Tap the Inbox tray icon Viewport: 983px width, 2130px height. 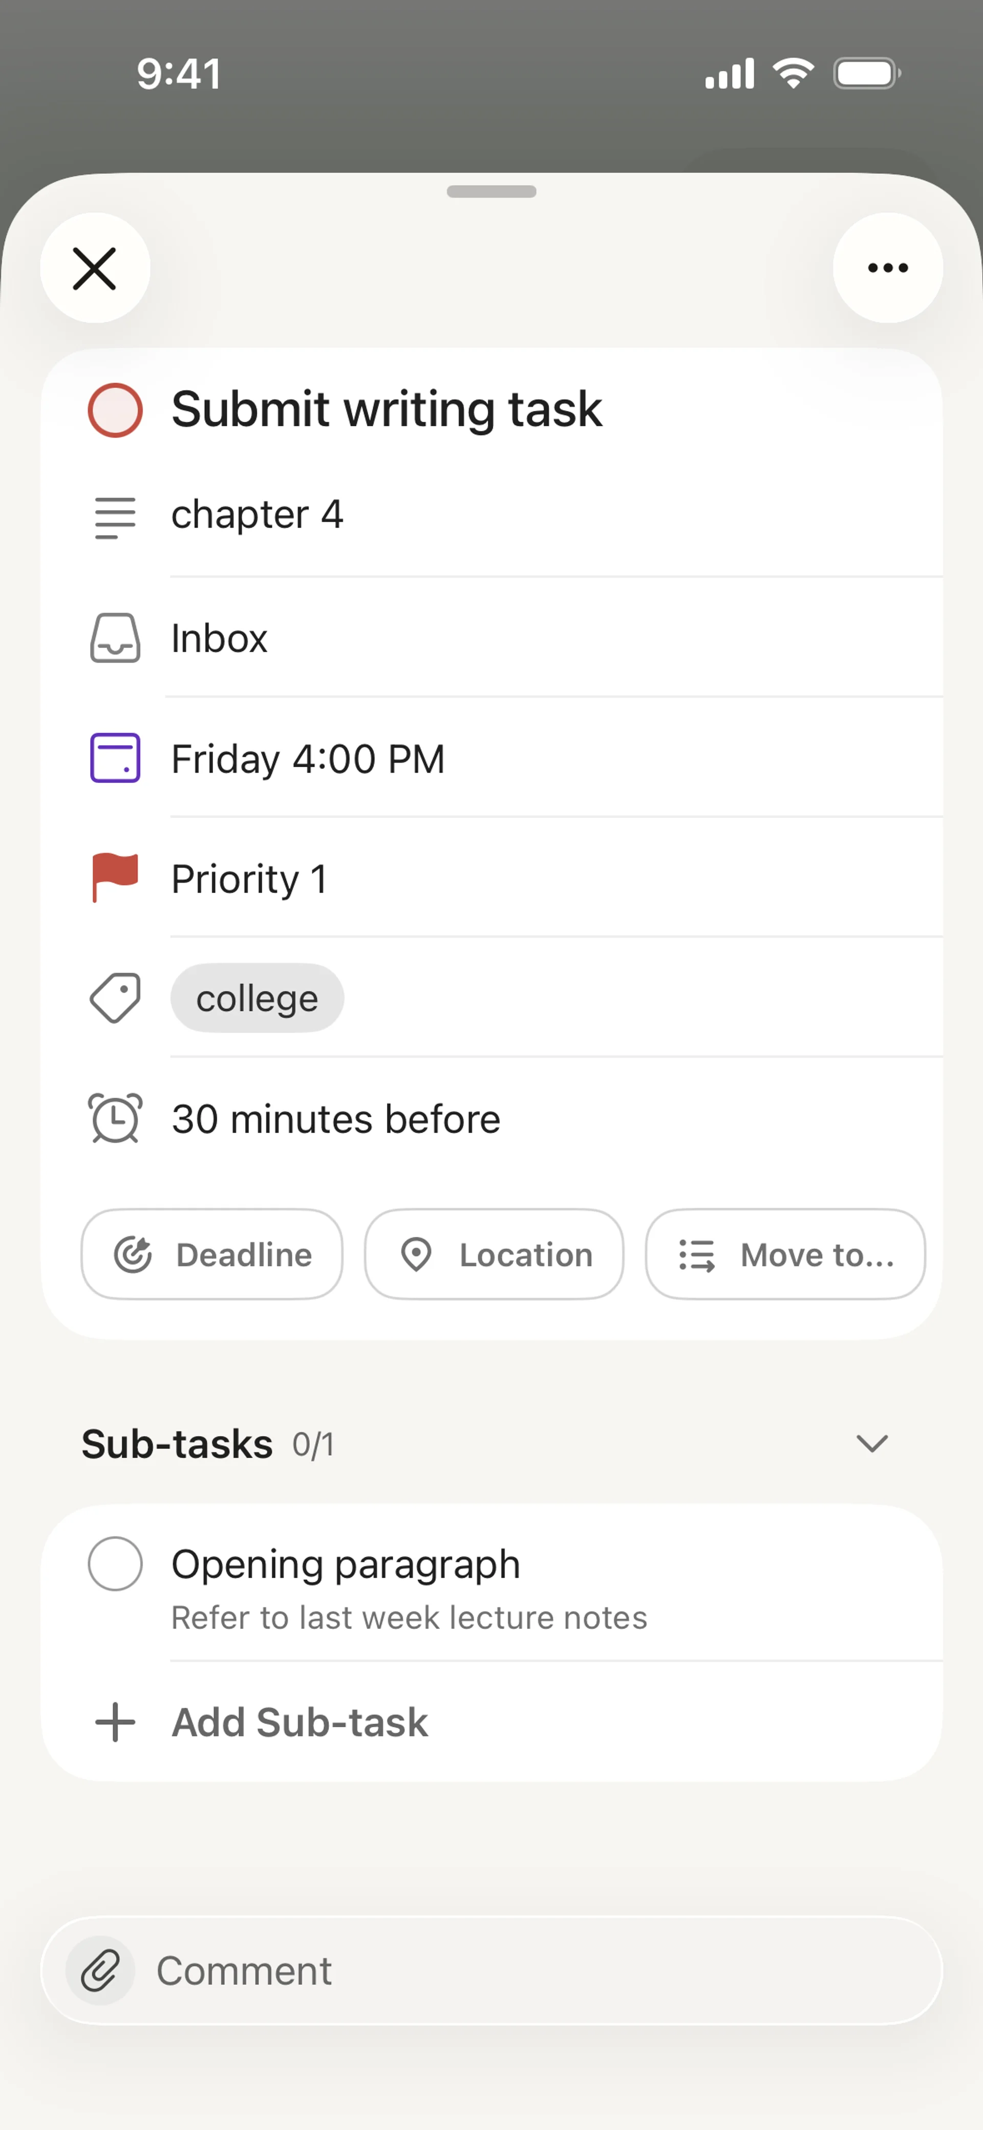tap(115, 638)
